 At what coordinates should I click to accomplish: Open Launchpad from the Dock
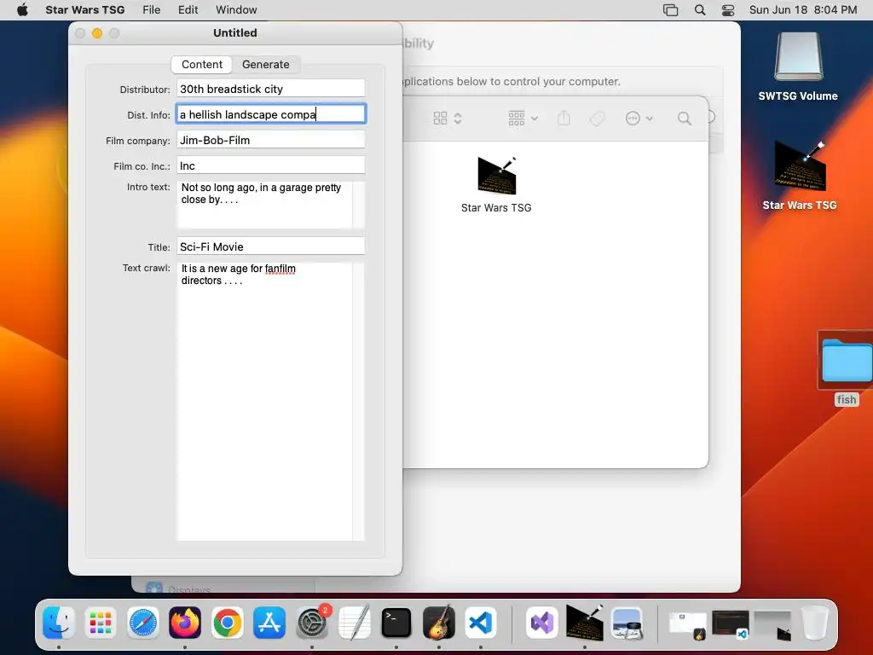[101, 622]
